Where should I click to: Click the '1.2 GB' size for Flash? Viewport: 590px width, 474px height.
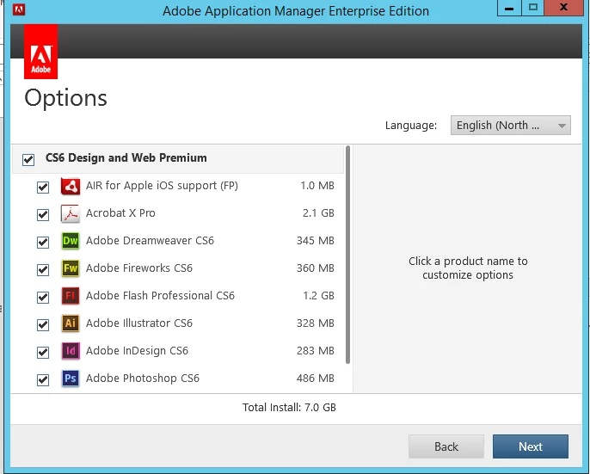(319, 296)
